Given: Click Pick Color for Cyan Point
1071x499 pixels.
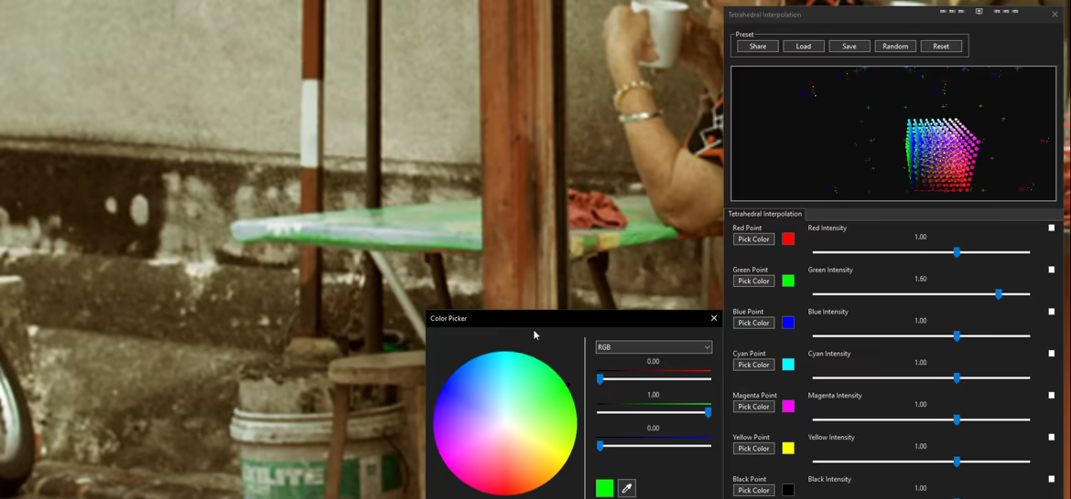Looking at the screenshot, I should point(753,365).
